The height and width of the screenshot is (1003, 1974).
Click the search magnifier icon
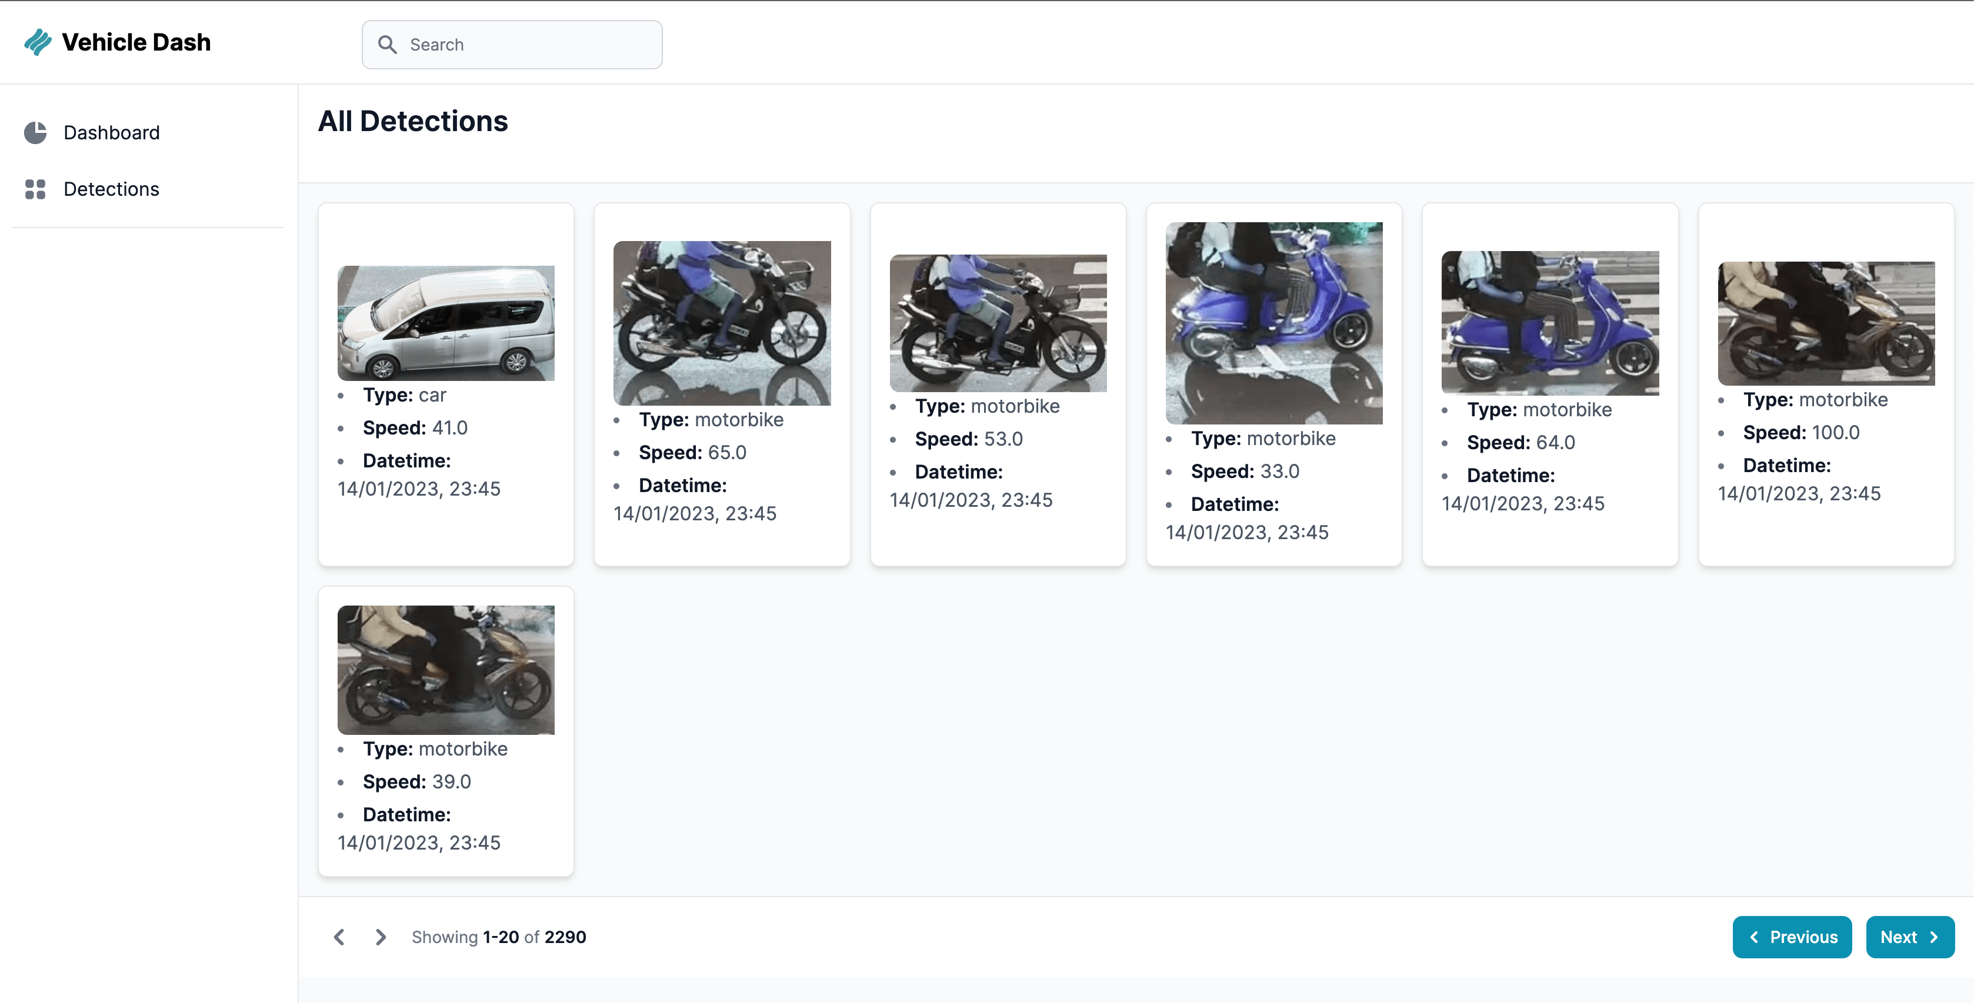pos(388,45)
